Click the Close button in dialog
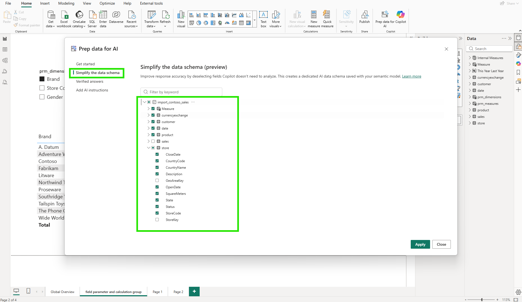The width and height of the screenshot is (522, 302). 441,244
